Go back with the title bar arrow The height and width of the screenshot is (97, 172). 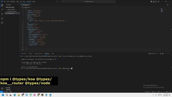pyautogui.click(x=57, y=2)
